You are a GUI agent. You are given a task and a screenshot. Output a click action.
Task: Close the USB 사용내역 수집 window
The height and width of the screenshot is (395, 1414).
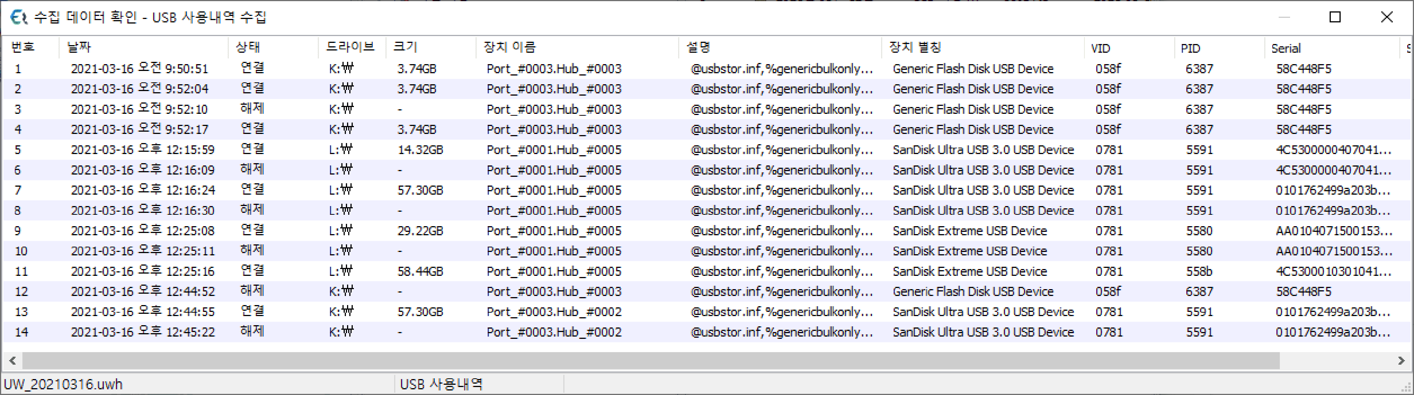1387,17
